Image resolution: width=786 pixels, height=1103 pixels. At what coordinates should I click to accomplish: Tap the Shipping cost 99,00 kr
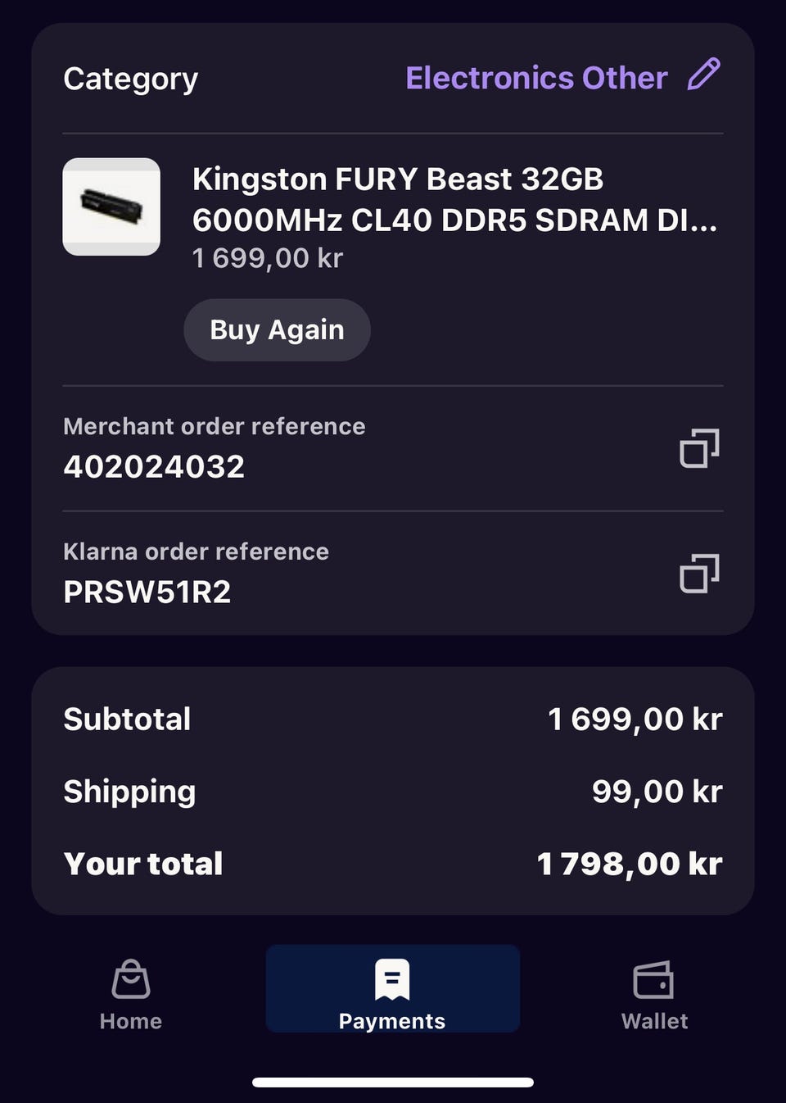coord(657,792)
